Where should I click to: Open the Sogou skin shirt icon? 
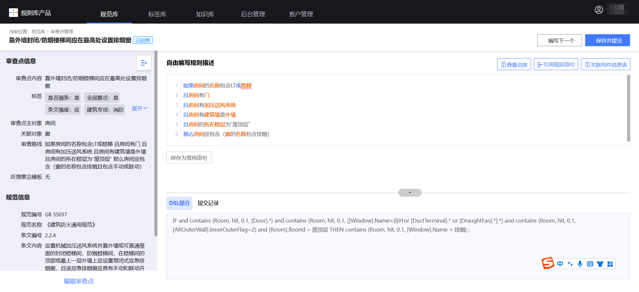tap(600, 264)
